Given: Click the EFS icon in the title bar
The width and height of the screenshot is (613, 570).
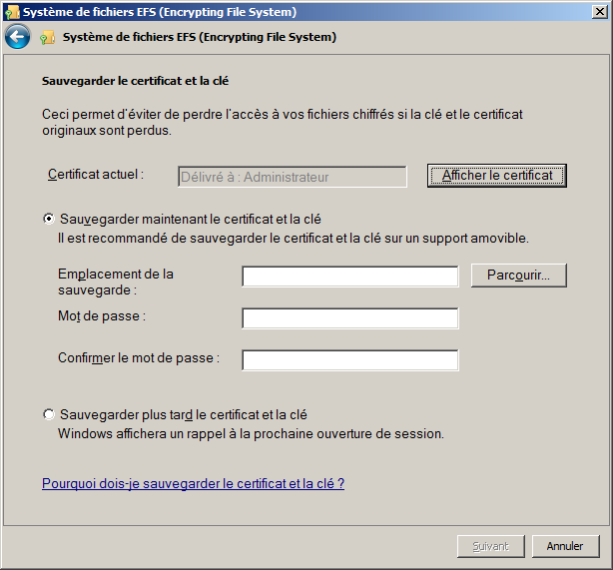Looking at the screenshot, I should tap(11, 12).
